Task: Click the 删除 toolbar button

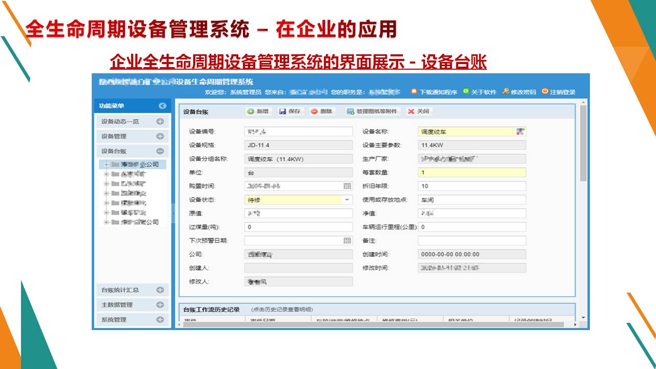Action: pyautogui.click(x=322, y=111)
